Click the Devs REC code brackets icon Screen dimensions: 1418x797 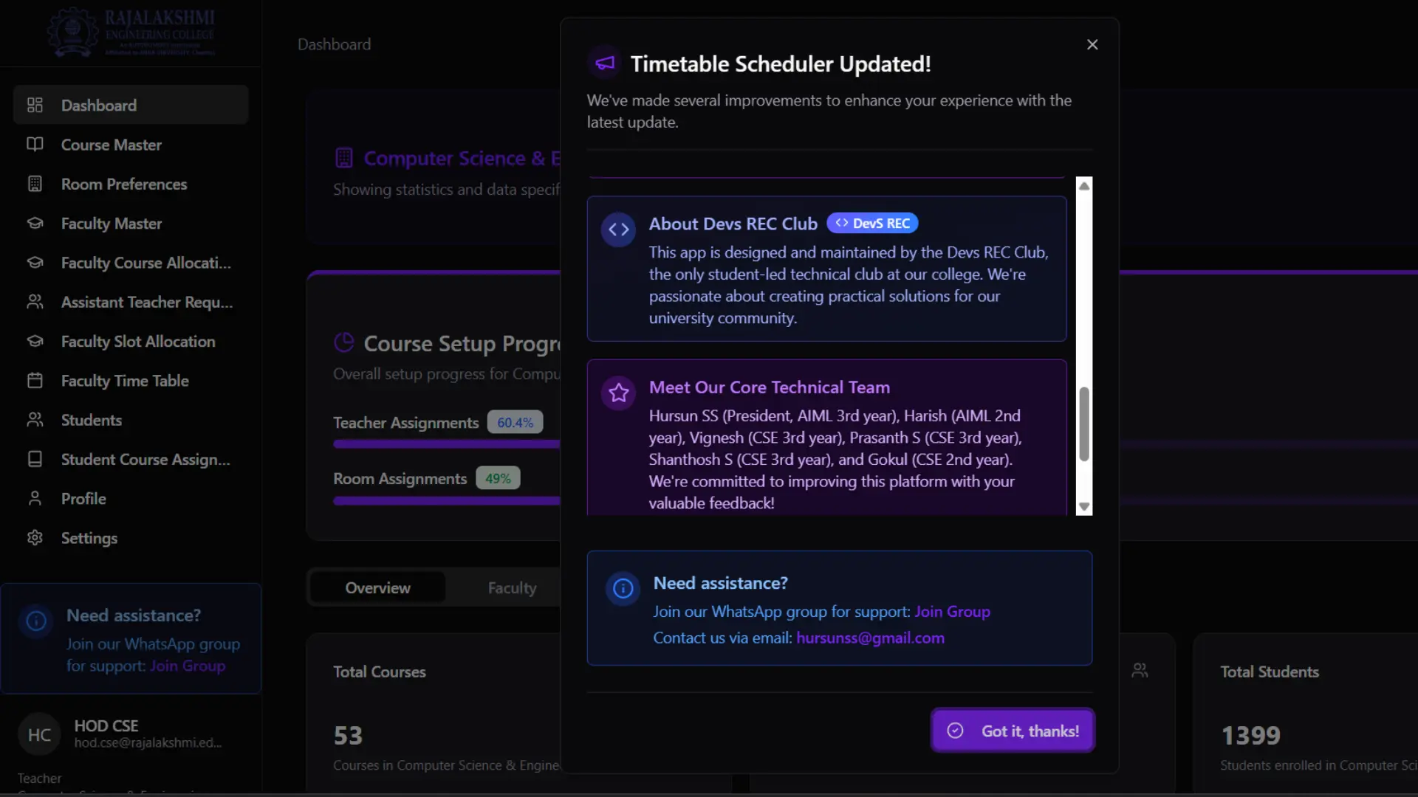pos(618,230)
